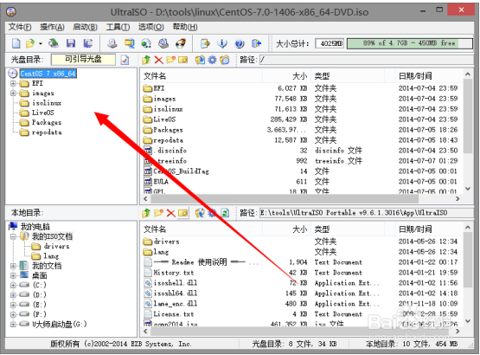Click the Rename icon in local pane toolbar
480x355 pixels.
(183, 213)
